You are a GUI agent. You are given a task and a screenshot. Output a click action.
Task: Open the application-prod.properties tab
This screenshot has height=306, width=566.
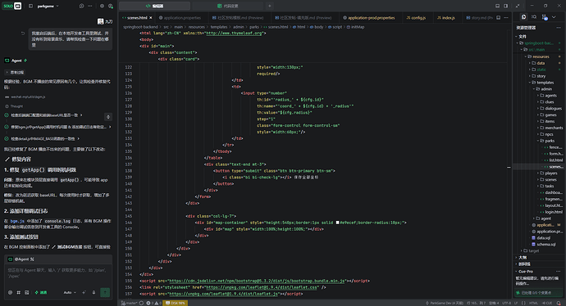pos(368,18)
